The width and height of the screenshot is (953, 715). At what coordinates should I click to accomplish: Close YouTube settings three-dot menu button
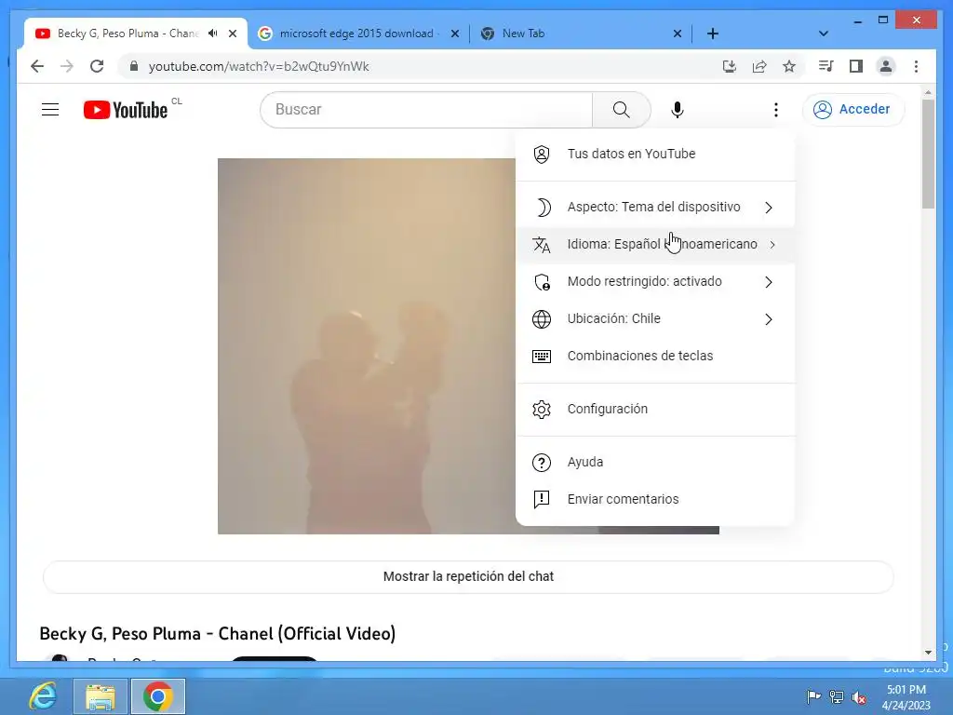pos(775,110)
